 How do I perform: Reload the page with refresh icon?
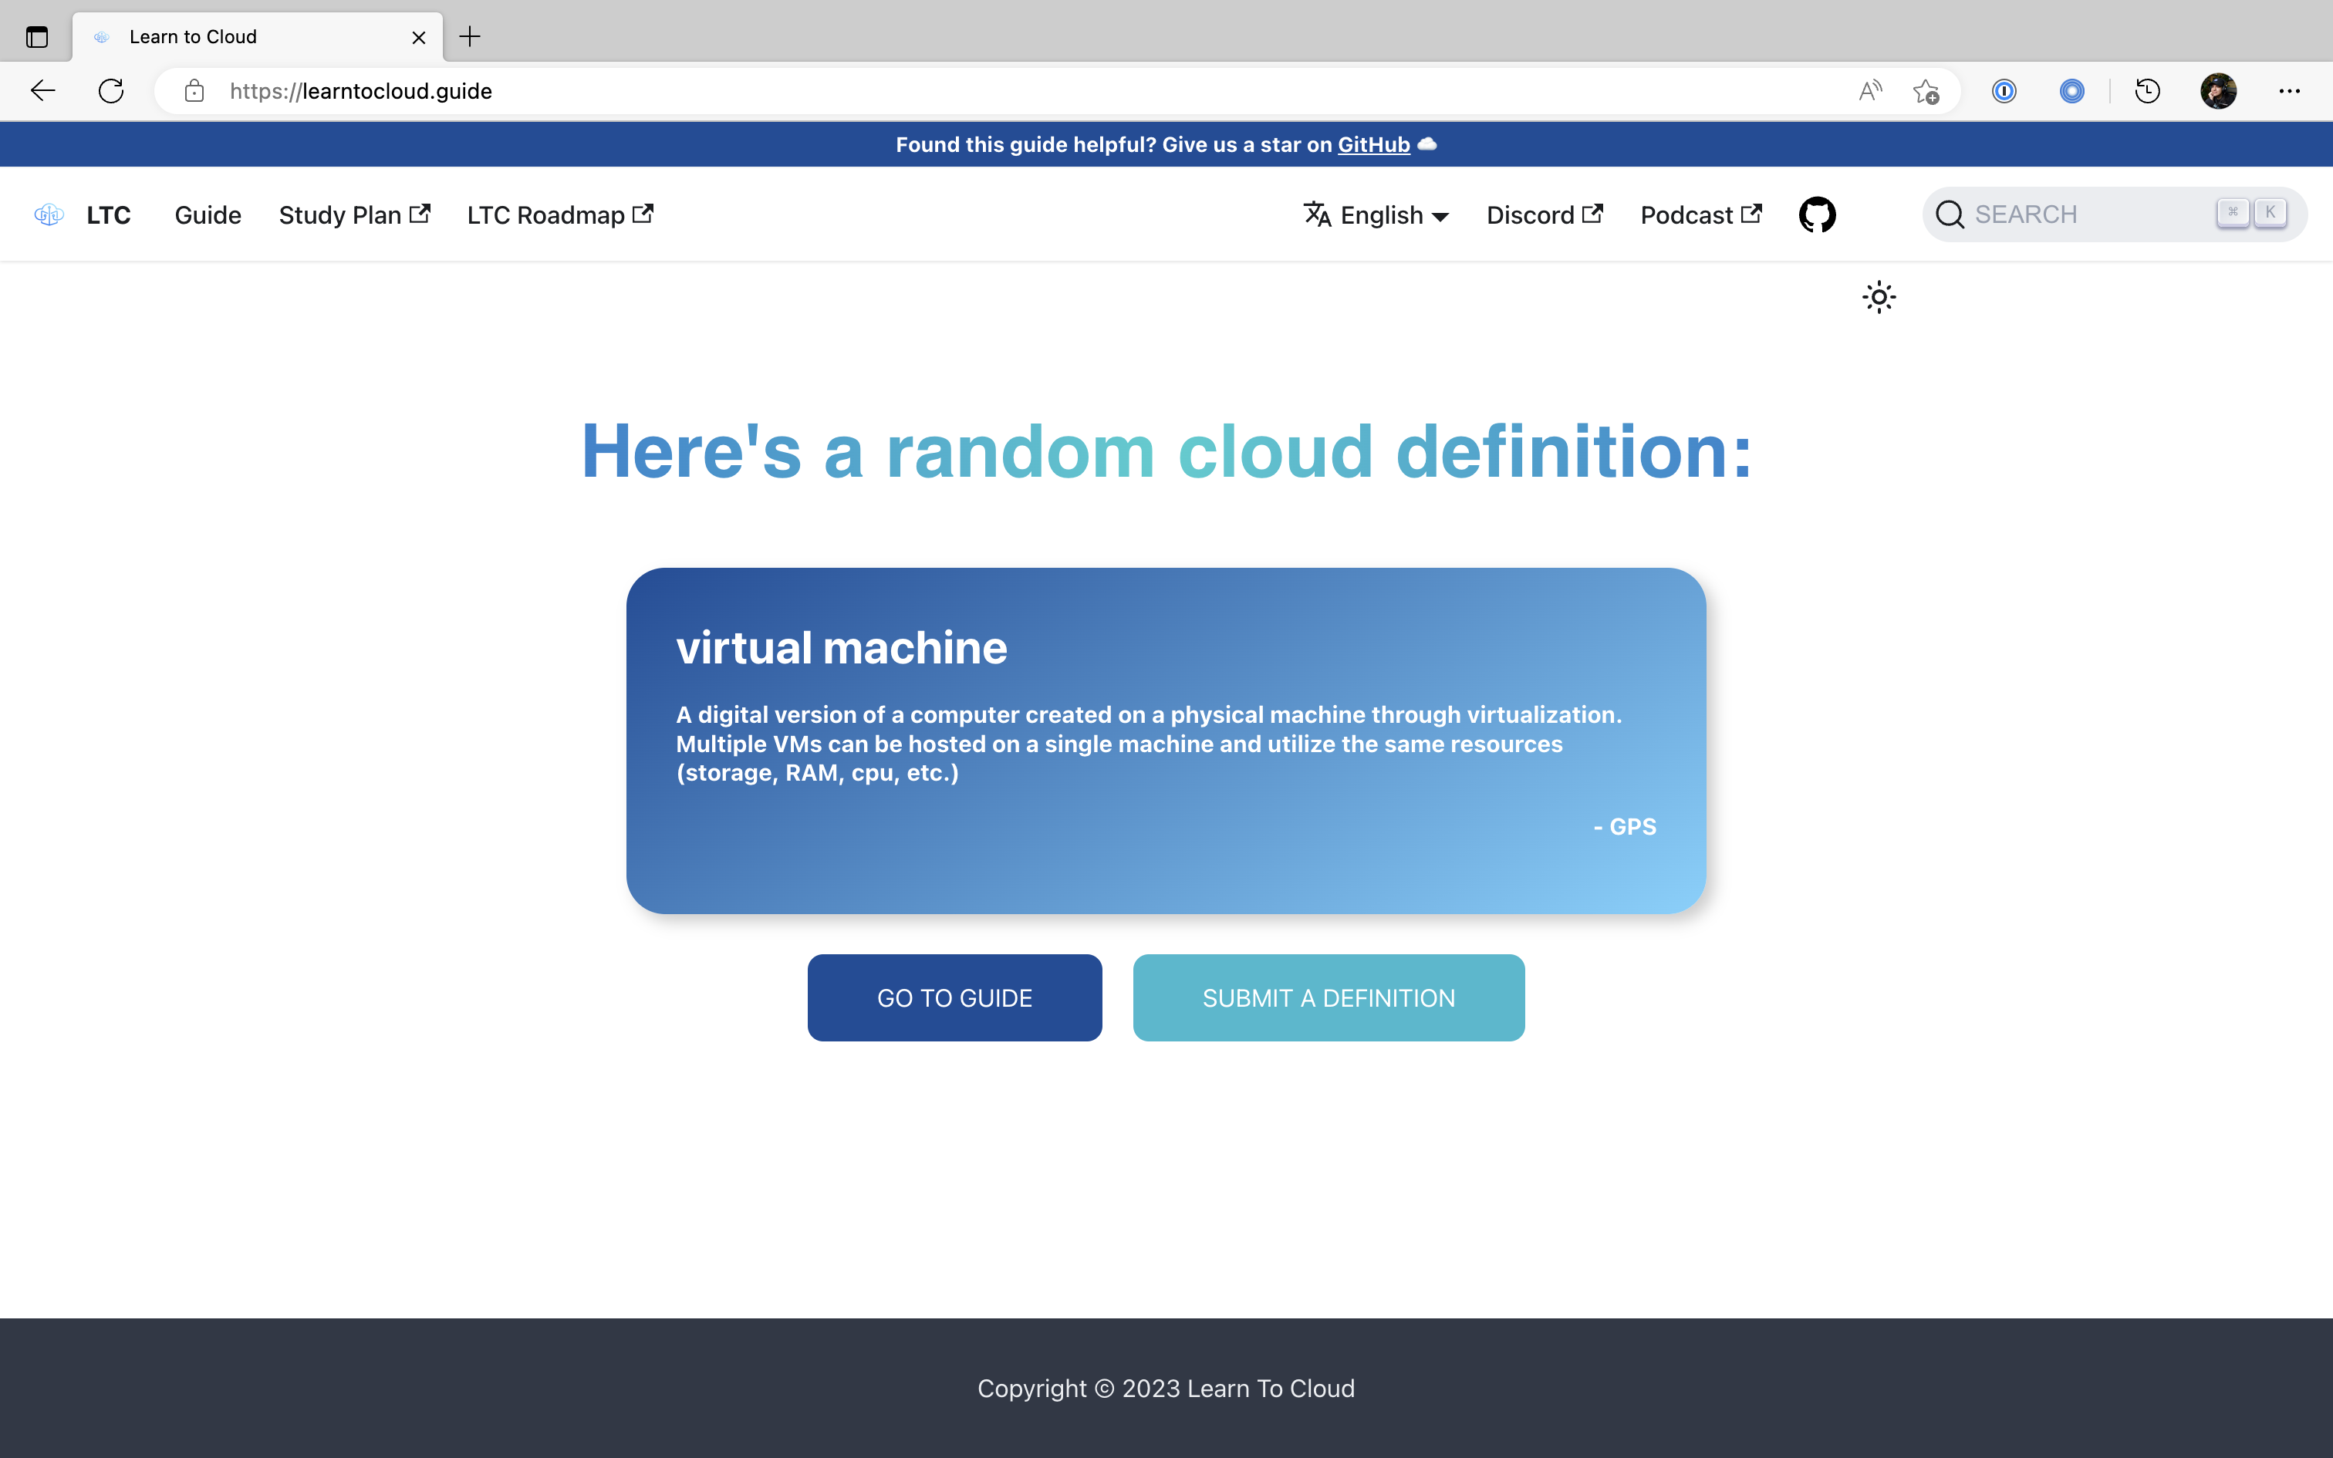(x=111, y=91)
